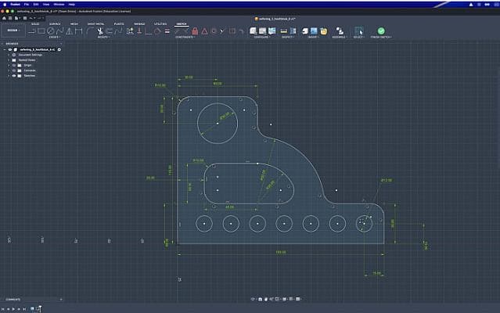500x313 pixels.
Task: Select the Circle sketch tool
Action: point(51,31)
